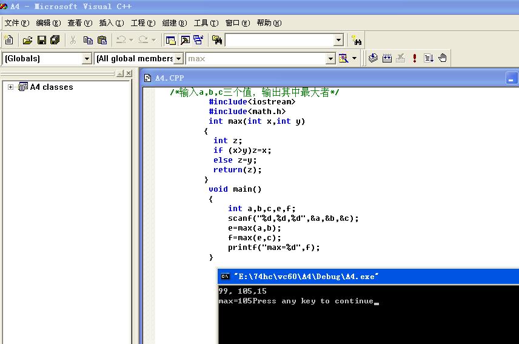Image resolution: width=519 pixels, height=344 pixels.
Task: Click the return(z); code line
Action: 237,170
